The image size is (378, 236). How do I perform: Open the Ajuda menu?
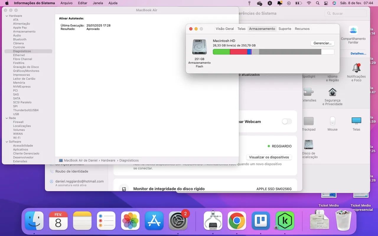click(x=113, y=3)
